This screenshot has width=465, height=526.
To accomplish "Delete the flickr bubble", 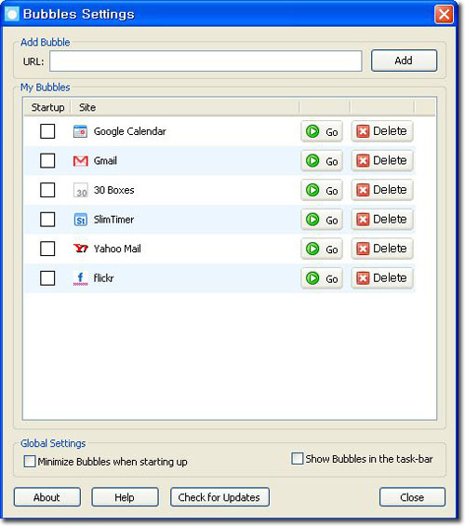I will click(382, 278).
